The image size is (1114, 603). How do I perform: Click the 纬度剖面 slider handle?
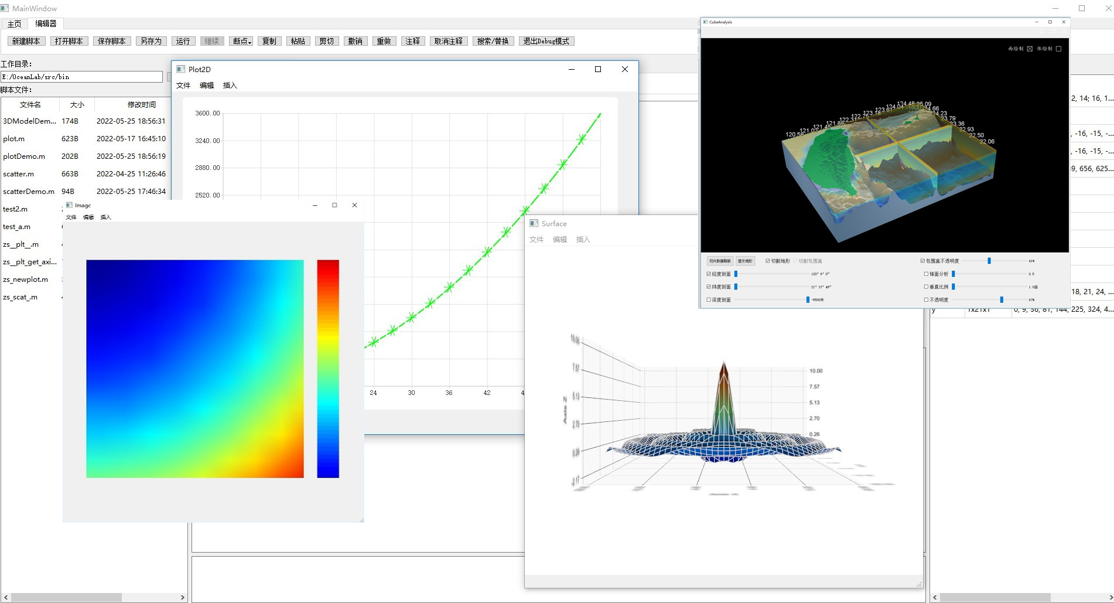point(736,287)
